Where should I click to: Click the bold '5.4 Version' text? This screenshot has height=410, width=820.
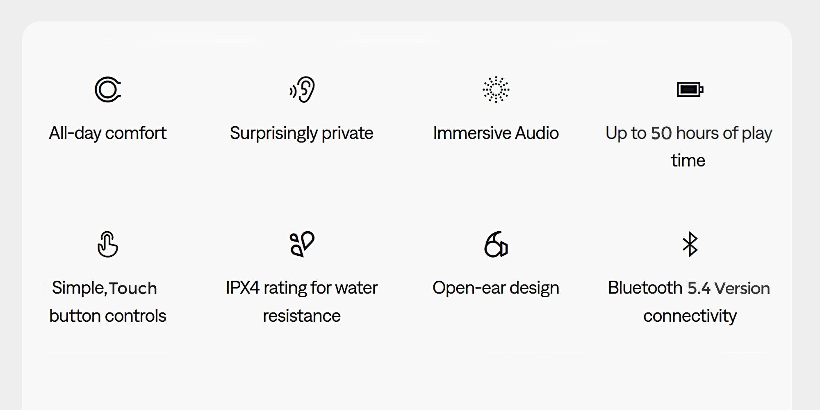coord(729,288)
